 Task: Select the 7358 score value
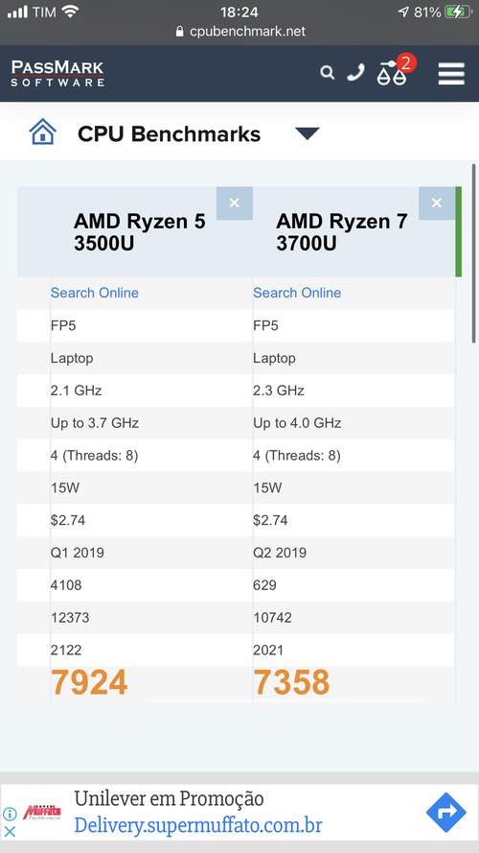(x=291, y=682)
